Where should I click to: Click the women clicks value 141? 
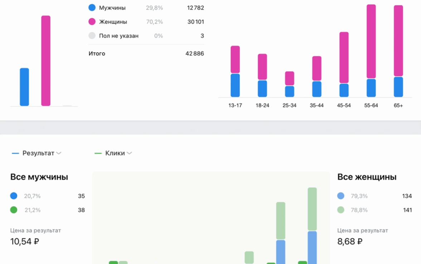[x=407, y=210]
